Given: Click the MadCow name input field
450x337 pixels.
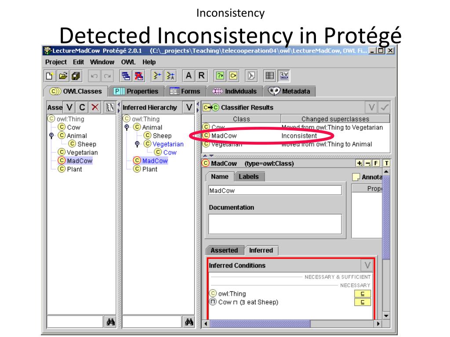Looking at the screenshot, I should [x=275, y=190].
